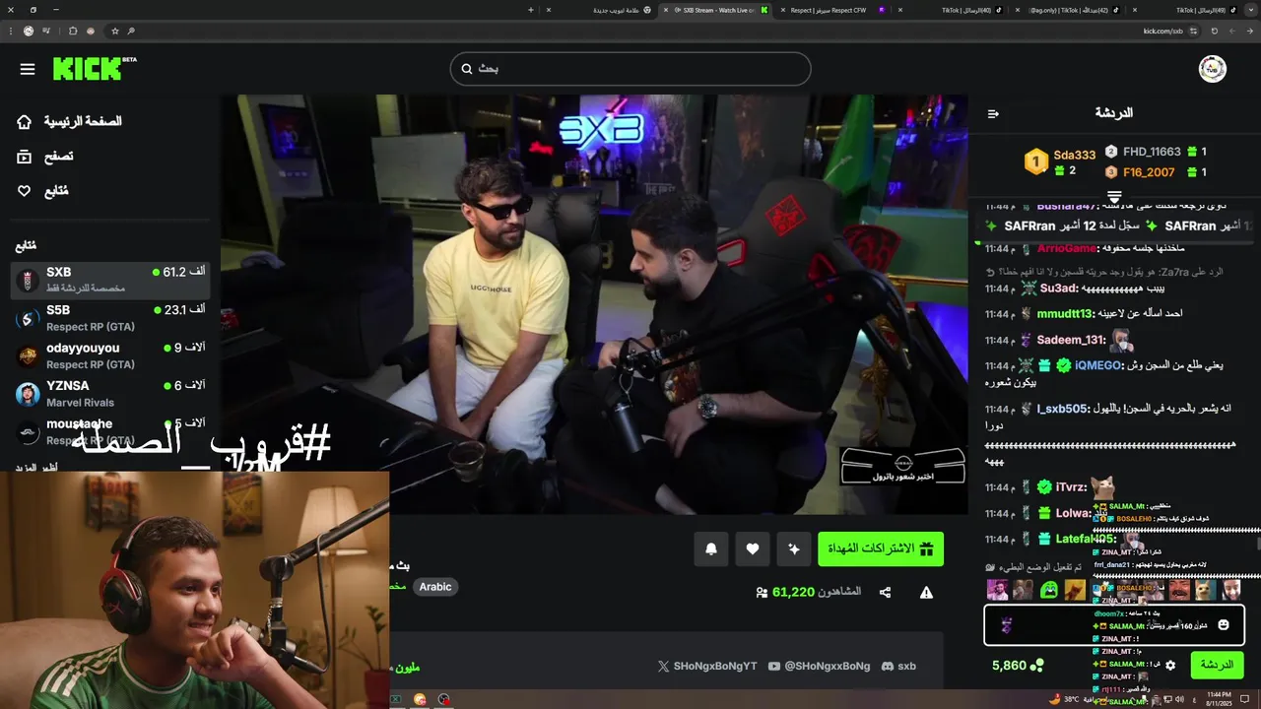Expand the gift leaderboard chevron
The width and height of the screenshot is (1261, 709).
[x=1114, y=197]
